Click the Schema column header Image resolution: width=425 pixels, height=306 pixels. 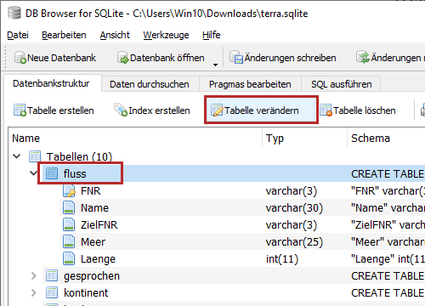pyautogui.click(x=386, y=139)
